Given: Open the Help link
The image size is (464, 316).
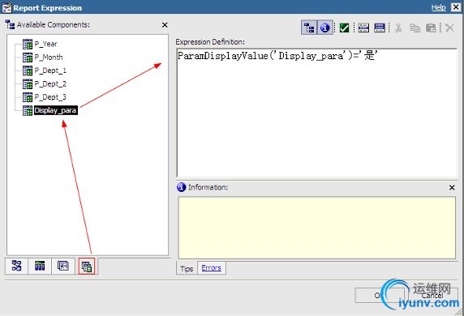Looking at the screenshot, I should [x=439, y=7].
